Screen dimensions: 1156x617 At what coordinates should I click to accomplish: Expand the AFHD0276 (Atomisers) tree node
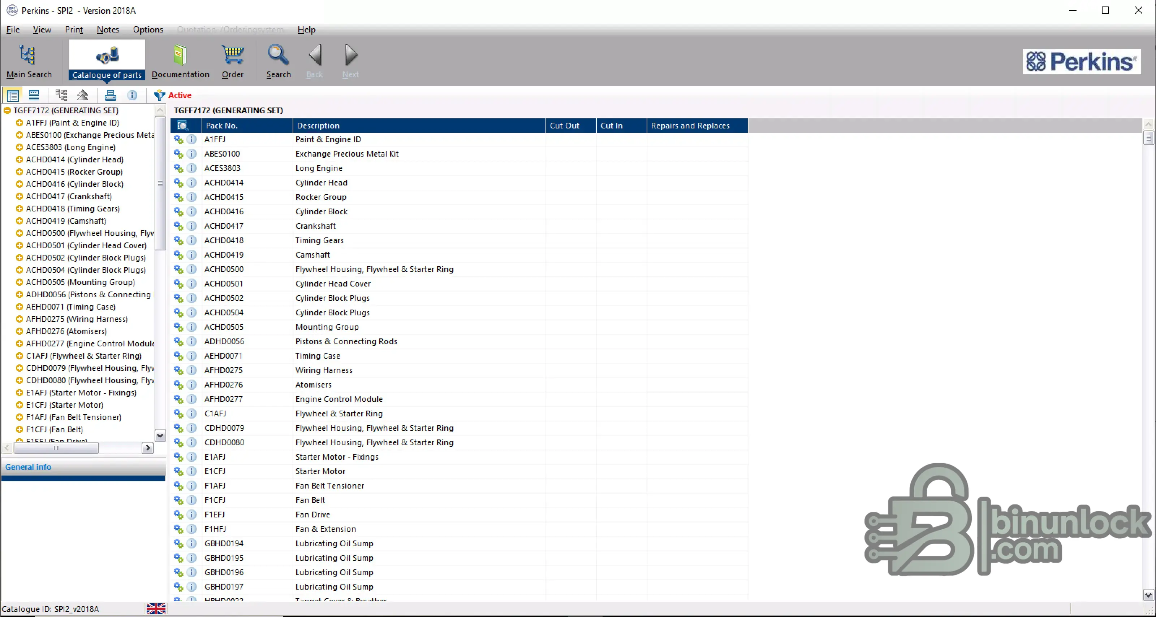pos(19,332)
